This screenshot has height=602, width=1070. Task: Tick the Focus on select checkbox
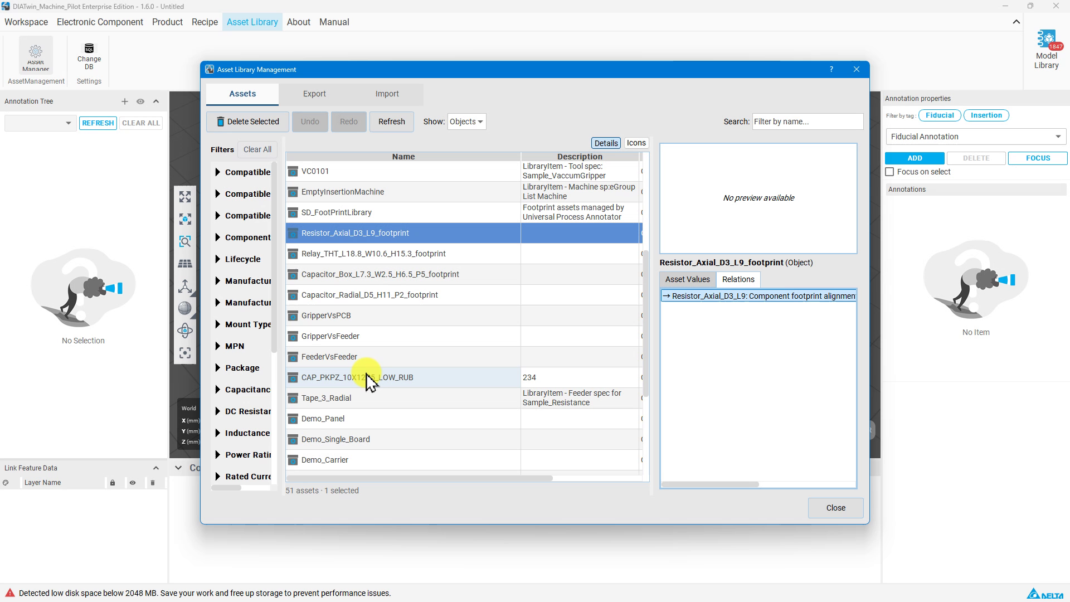coord(890,172)
